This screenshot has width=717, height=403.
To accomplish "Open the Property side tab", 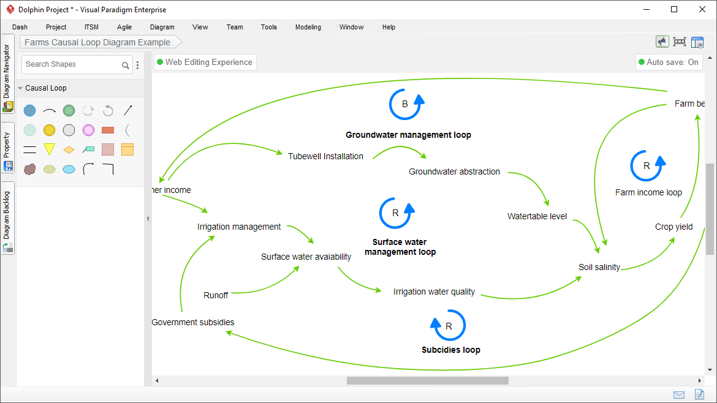I will tap(7, 148).
